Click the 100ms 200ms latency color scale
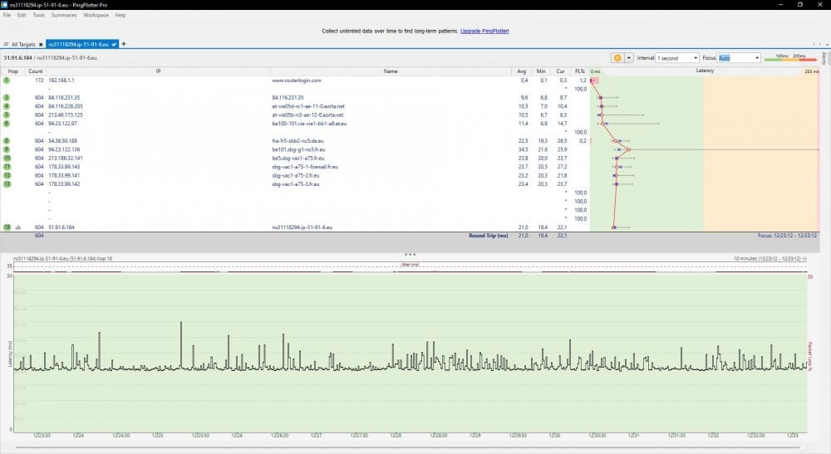831x454 pixels. click(789, 58)
